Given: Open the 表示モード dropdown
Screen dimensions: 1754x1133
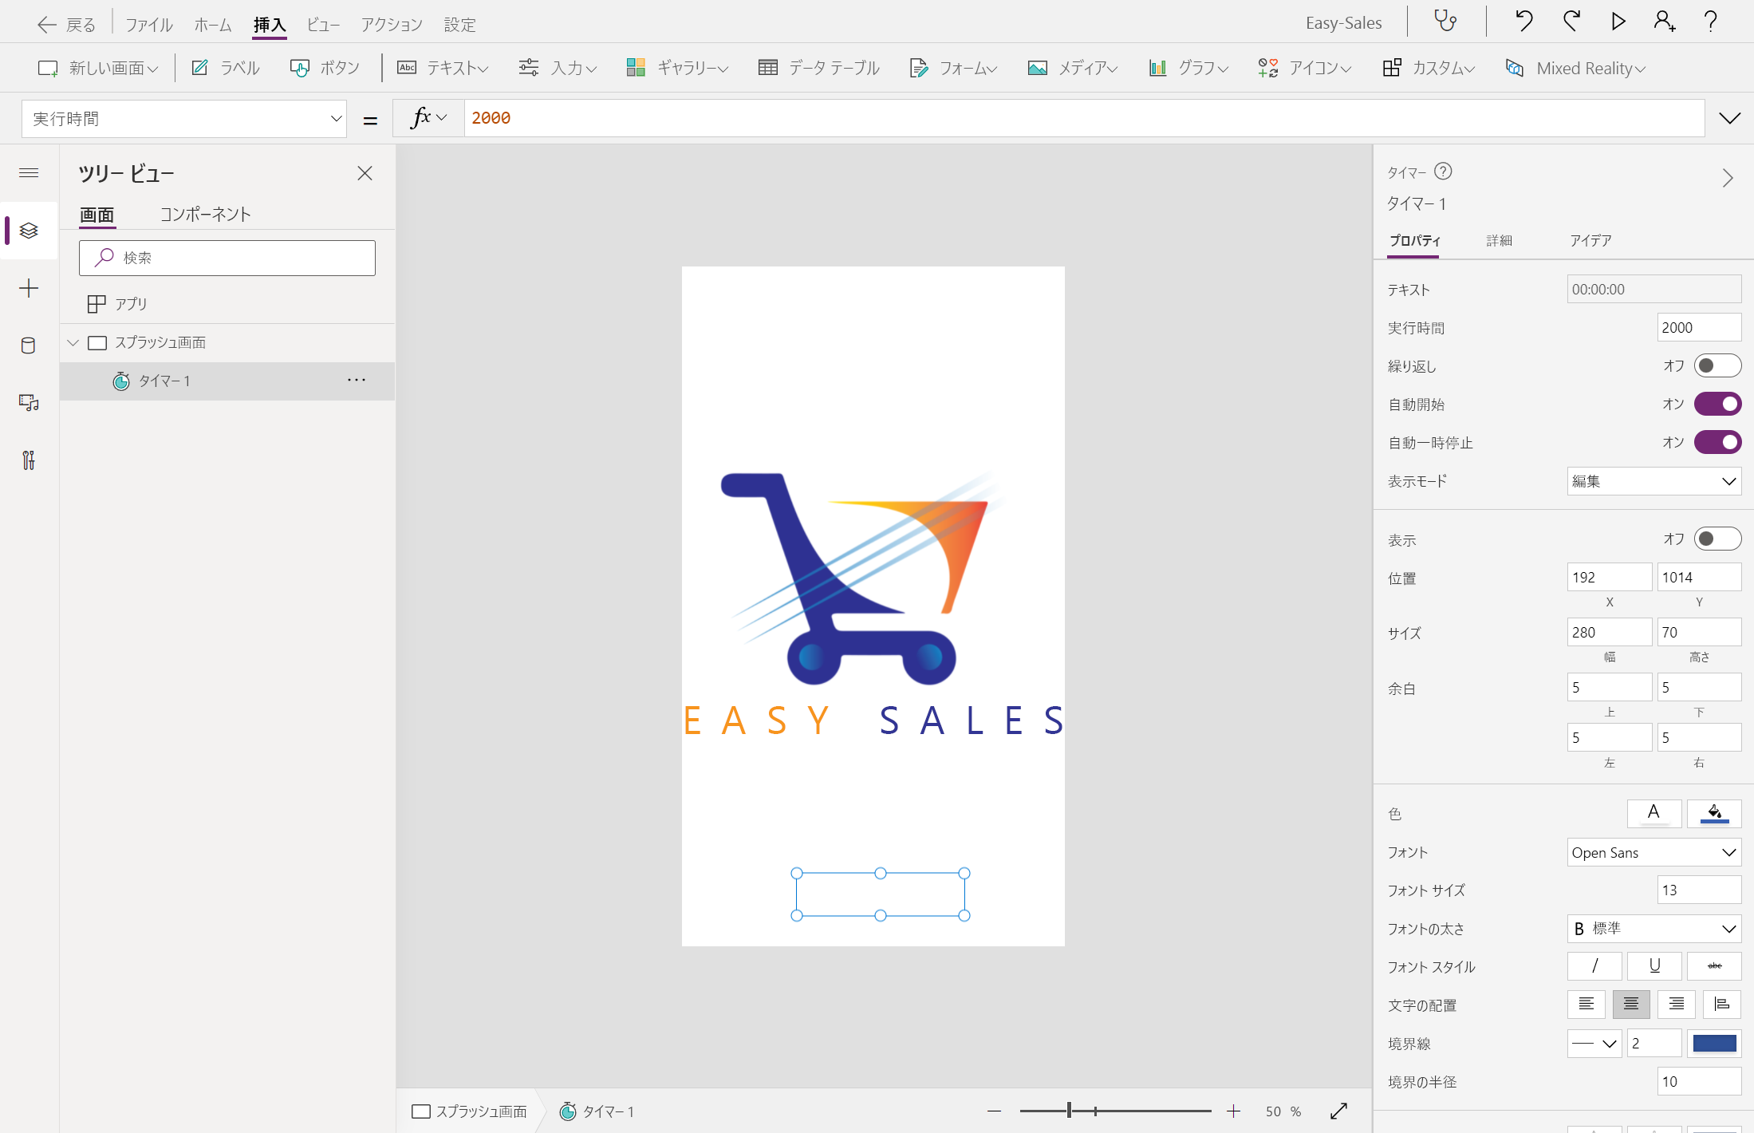Looking at the screenshot, I should coord(1653,481).
